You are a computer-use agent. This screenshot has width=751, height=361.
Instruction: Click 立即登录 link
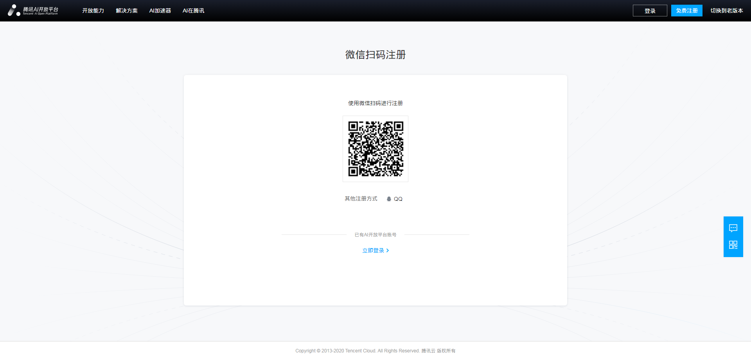click(373, 250)
